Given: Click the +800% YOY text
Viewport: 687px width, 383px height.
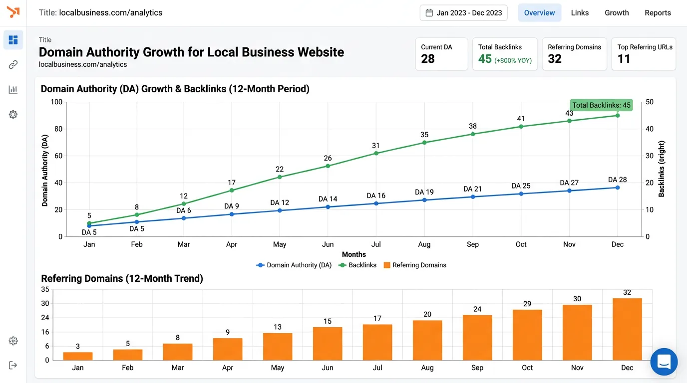Looking at the screenshot, I should [513, 60].
